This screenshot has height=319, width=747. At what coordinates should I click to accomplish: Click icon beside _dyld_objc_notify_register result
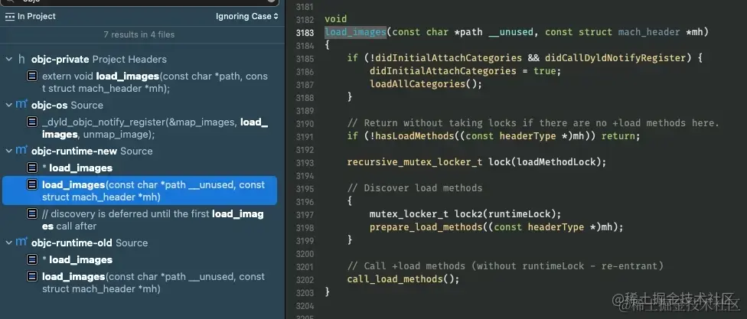coord(32,122)
